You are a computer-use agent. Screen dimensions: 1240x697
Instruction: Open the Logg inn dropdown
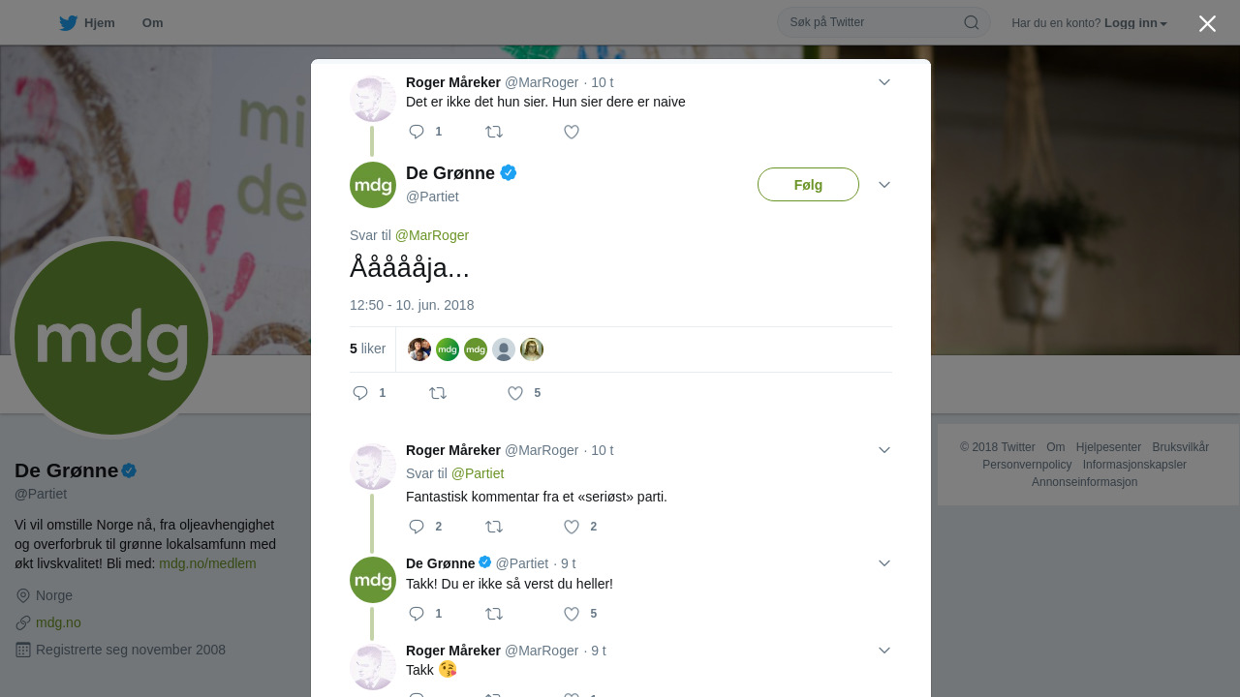(x=1135, y=23)
